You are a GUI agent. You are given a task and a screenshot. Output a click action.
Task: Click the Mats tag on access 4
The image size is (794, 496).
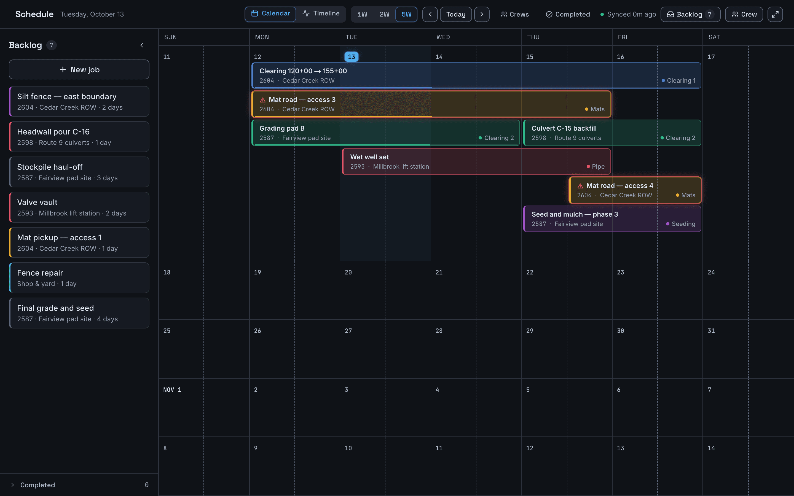tap(685, 195)
